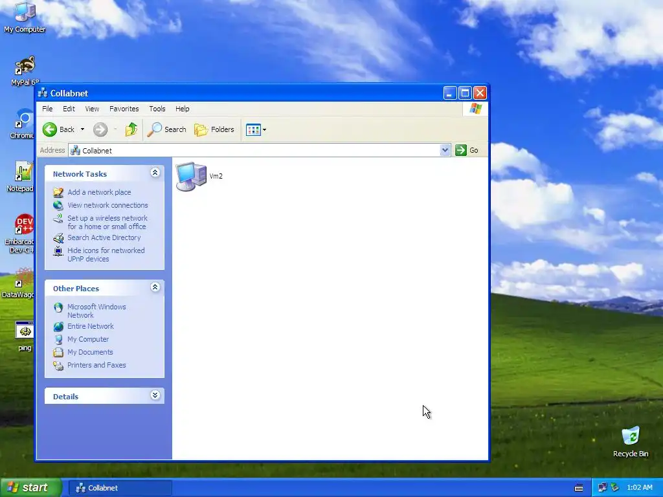Open Entire Network in Other Places
This screenshot has height=497, width=663.
pos(91,326)
